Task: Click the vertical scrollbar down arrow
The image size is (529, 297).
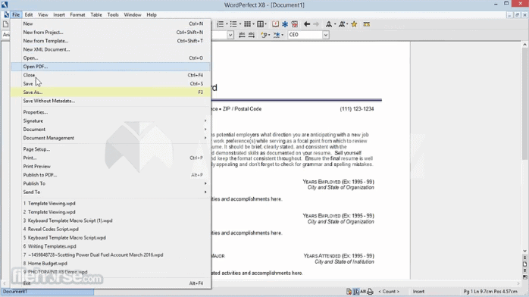Action: pyautogui.click(x=524, y=251)
